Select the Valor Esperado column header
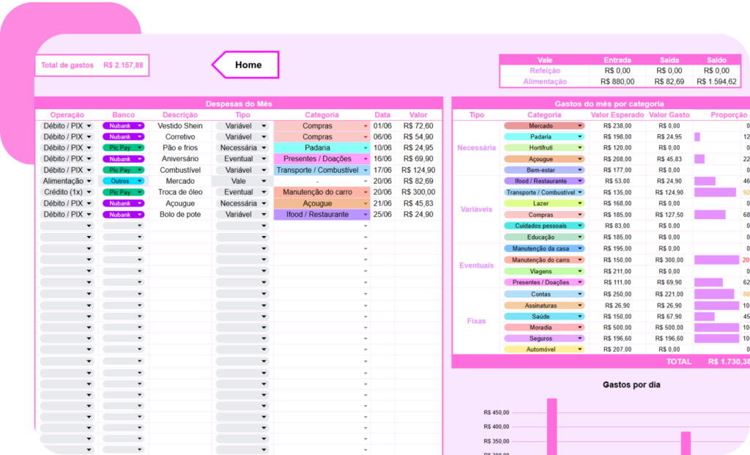Screen dimensions: 750x455 [x=617, y=115]
